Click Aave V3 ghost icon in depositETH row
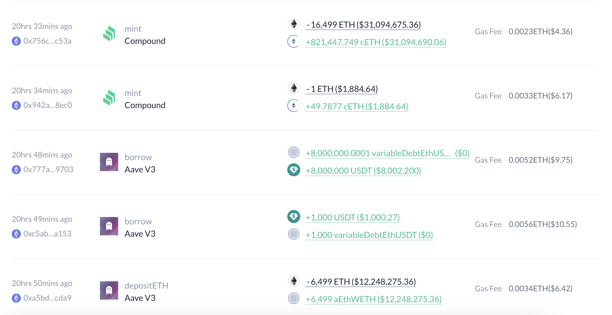 (x=109, y=290)
